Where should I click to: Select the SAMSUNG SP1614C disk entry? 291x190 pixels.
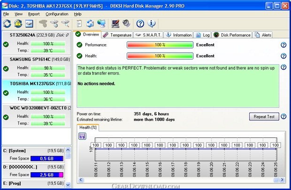37,67
